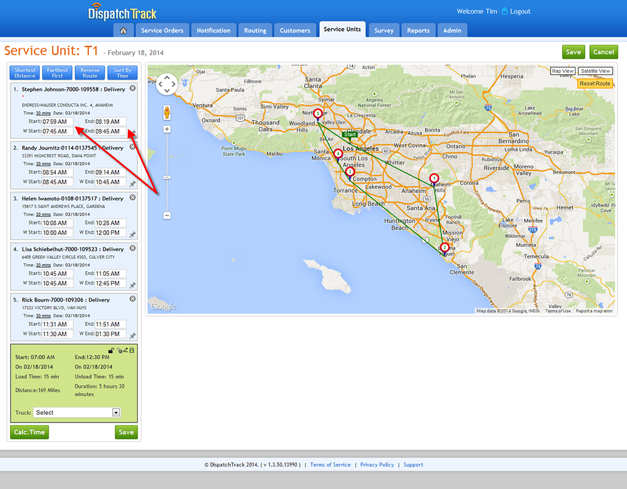Open the calendar icon in the route summary box

pos(132,349)
